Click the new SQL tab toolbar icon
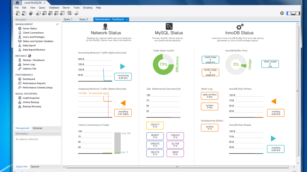Screen dimensions: 307x172 point(18,13)
